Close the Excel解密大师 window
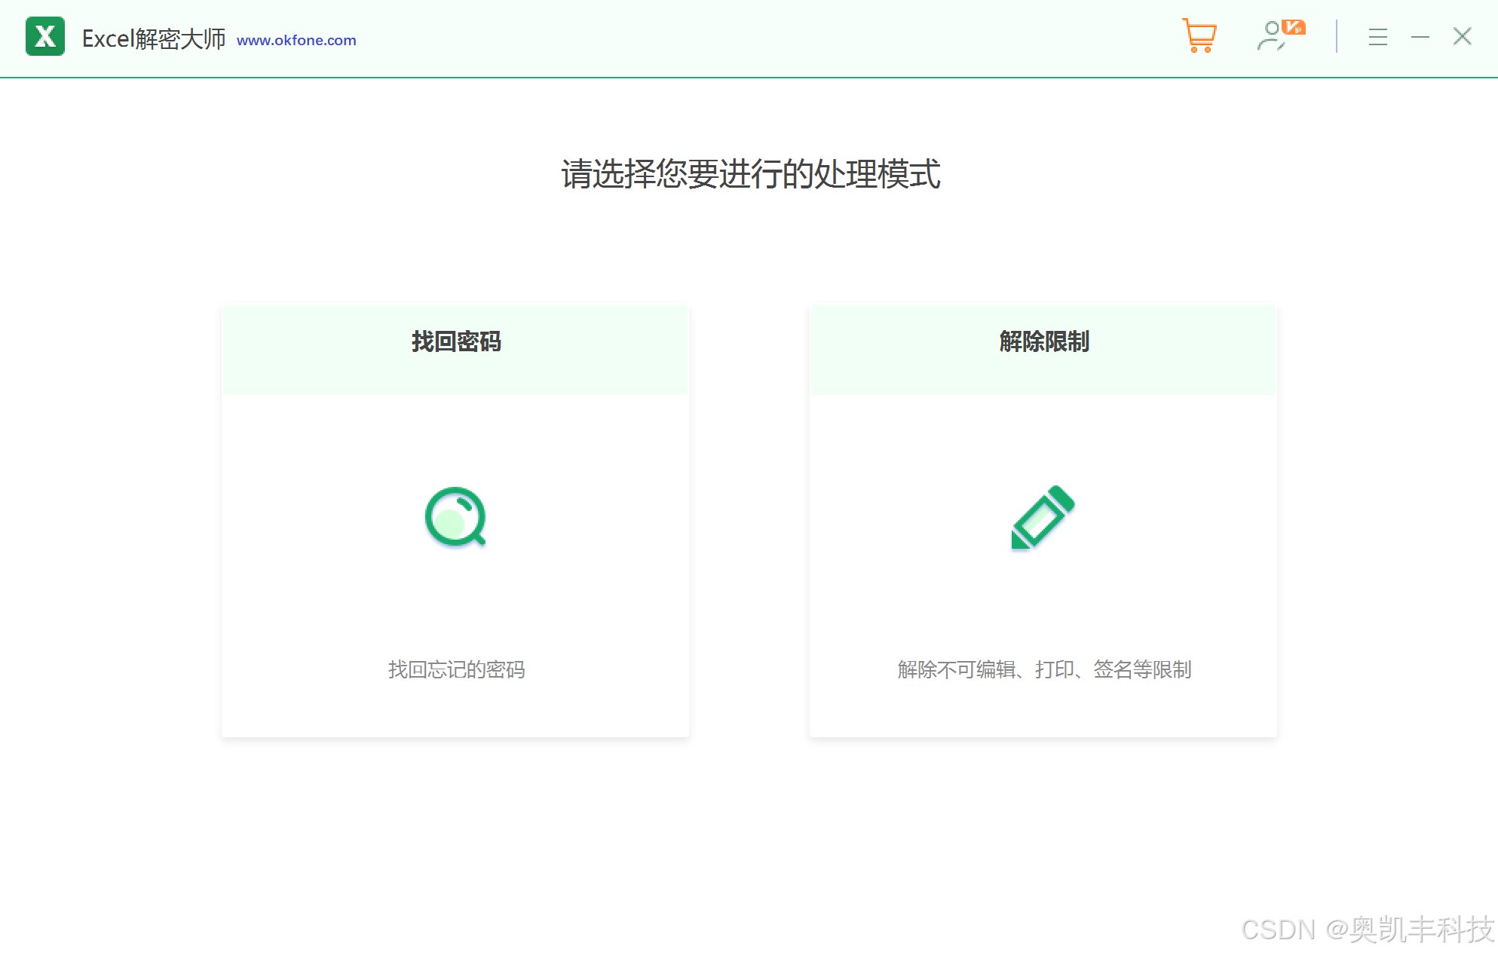The width and height of the screenshot is (1498, 955). pos(1462,36)
